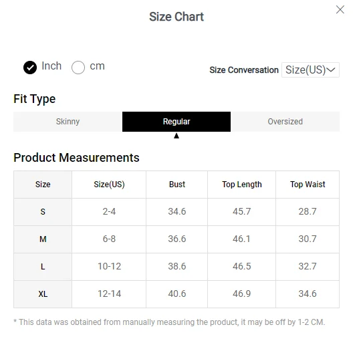Switch measurements to cm
Image resolution: width=355 pixels, height=339 pixels.
click(x=78, y=68)
